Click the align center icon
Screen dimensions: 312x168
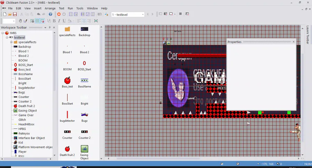[x=84, y=21]
